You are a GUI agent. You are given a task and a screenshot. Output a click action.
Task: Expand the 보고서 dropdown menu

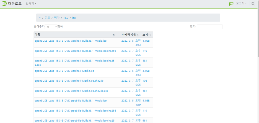241,3
